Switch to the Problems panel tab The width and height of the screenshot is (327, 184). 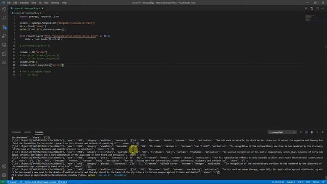(x=16, y=132)
